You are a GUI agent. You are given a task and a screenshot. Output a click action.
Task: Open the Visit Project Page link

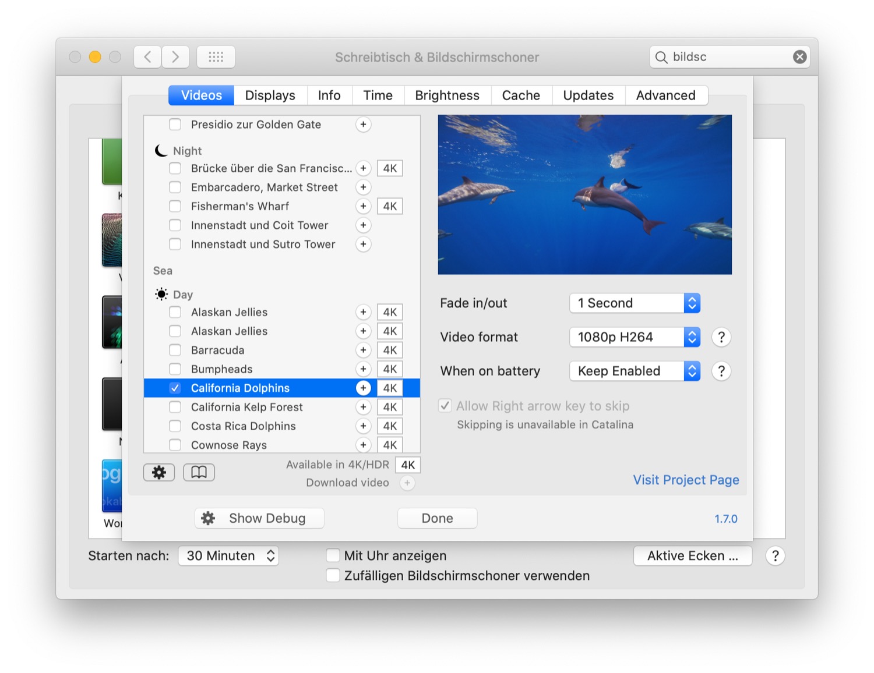pos(686,480)
